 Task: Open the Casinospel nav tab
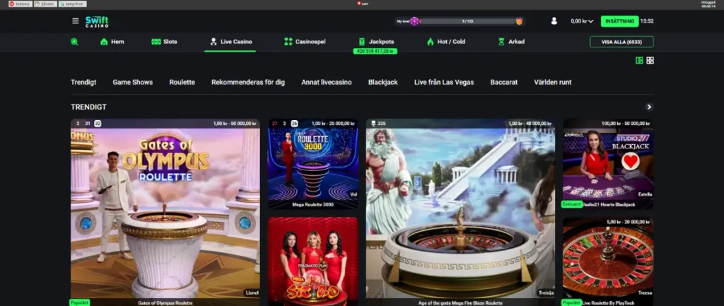305,42
